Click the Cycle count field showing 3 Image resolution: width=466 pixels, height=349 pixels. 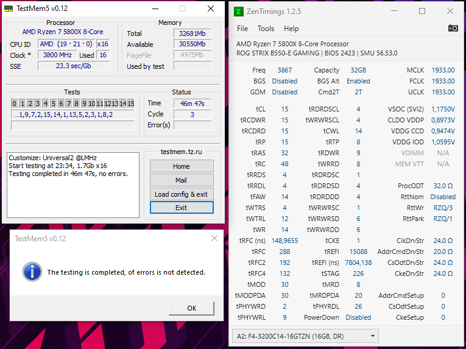[x=192, y=115]
